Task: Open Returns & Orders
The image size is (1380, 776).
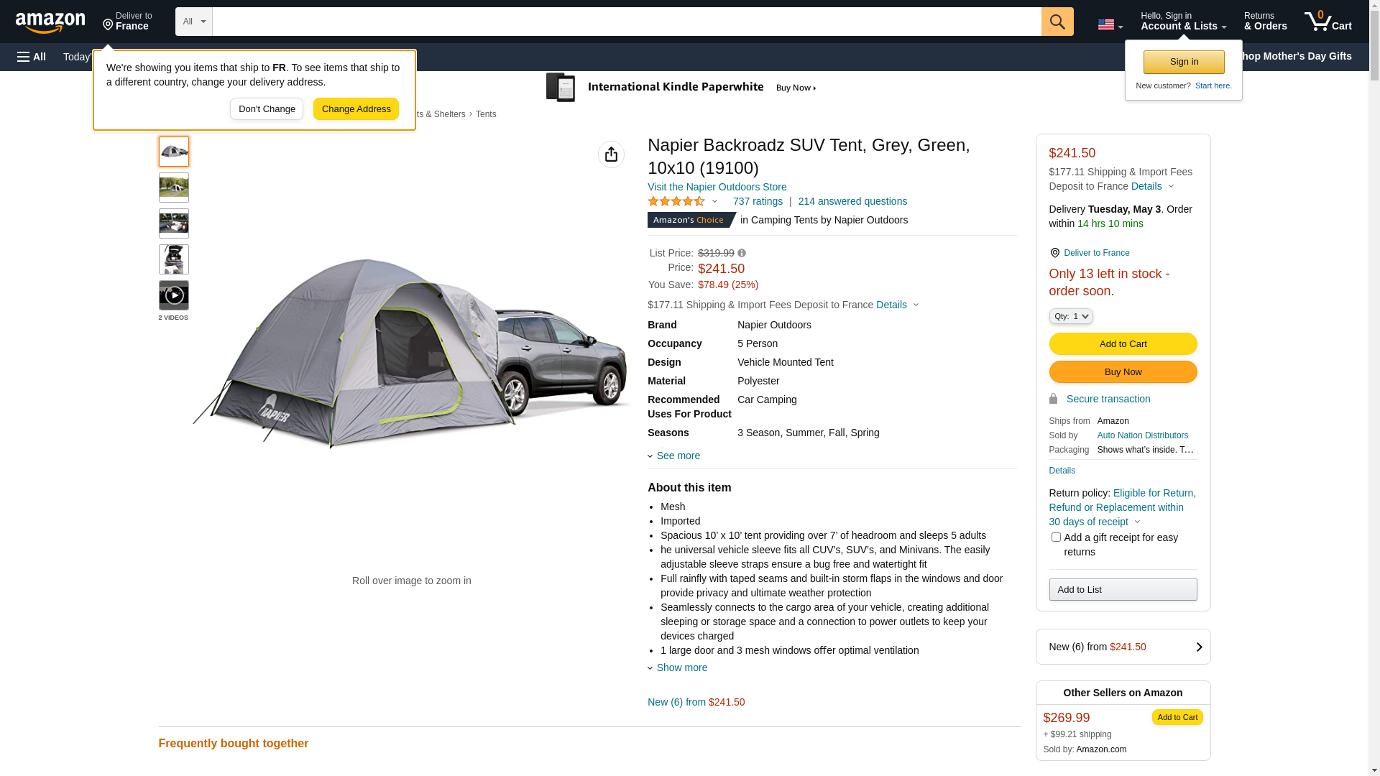Action: pos(1265,22)
